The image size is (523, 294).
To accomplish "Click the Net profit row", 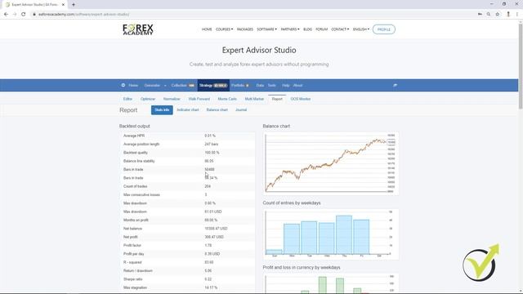I will 187,237.
